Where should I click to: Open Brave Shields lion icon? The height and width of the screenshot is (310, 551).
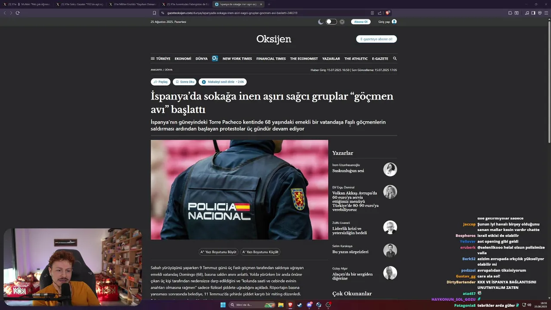pos(387,13)
